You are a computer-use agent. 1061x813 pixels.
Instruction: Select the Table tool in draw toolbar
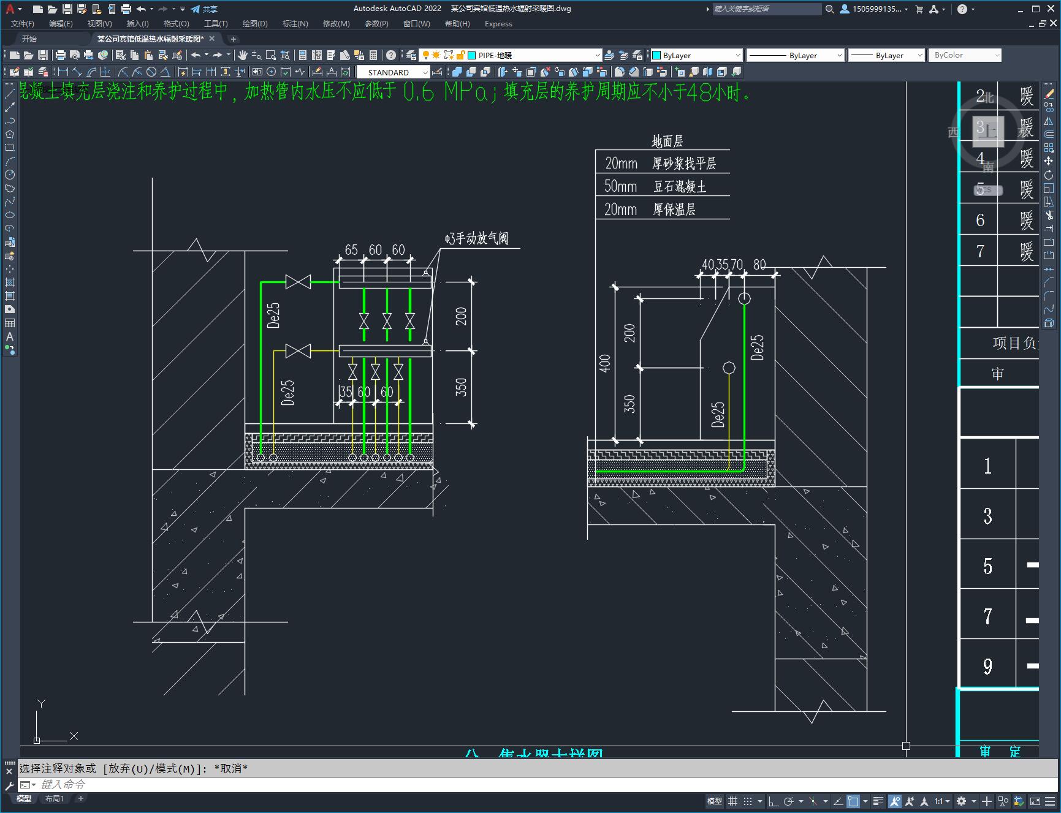pos(10,323)
